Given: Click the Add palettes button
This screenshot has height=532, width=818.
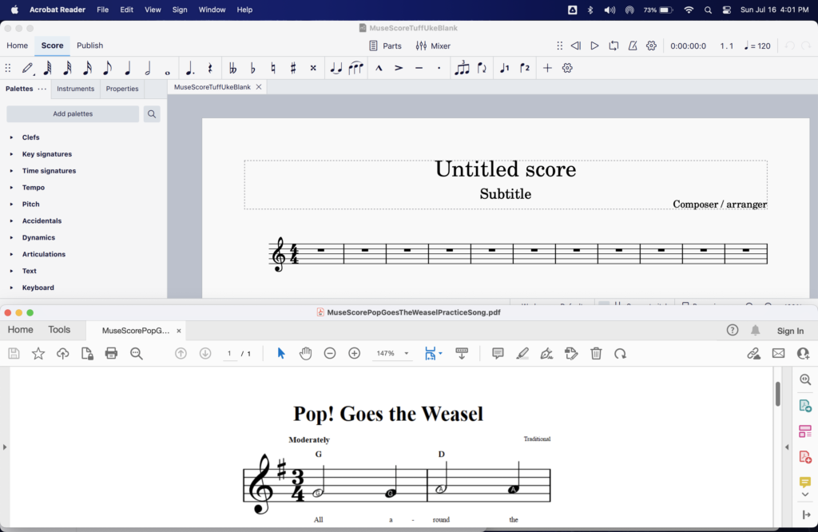Looking at the screenshot, I should coord(73,114).
